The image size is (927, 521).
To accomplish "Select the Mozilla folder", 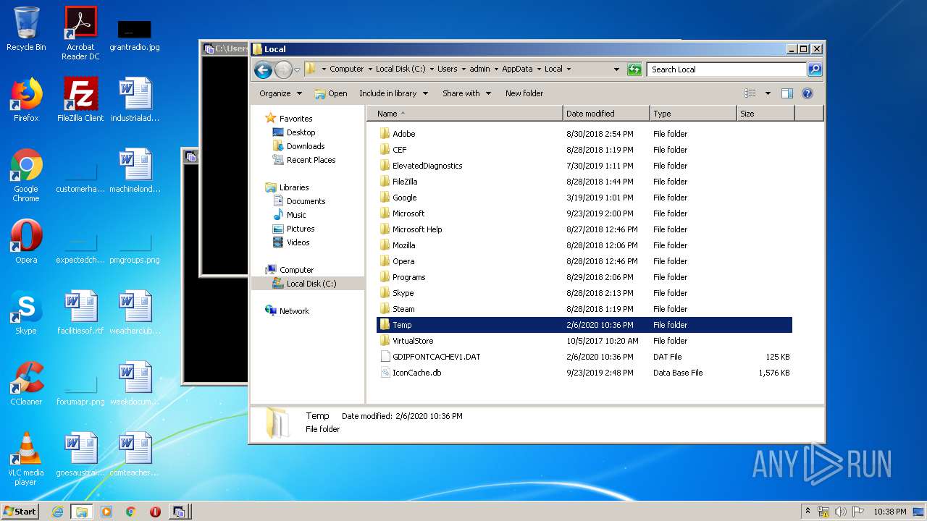I will pos(403,245).
